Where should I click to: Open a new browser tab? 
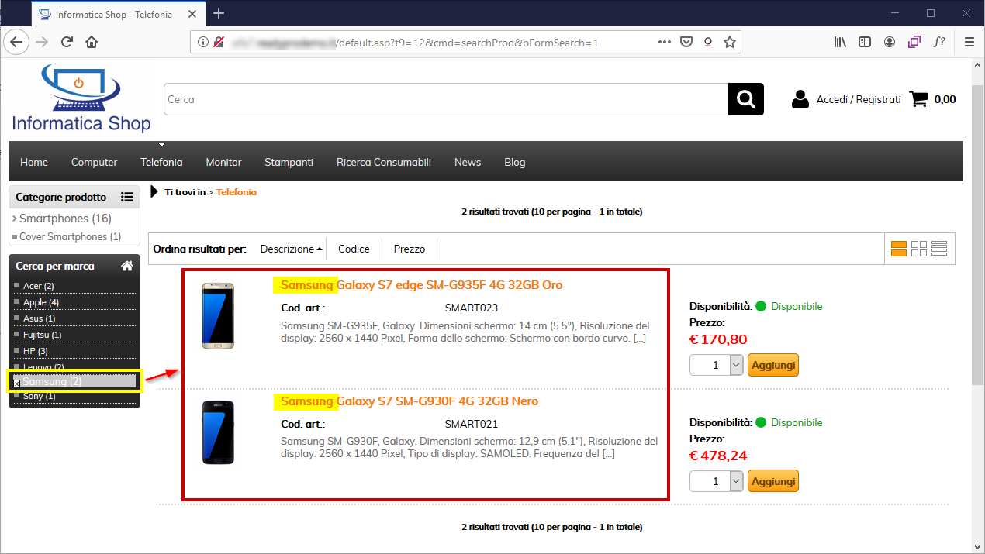click(x=219, y=13)
